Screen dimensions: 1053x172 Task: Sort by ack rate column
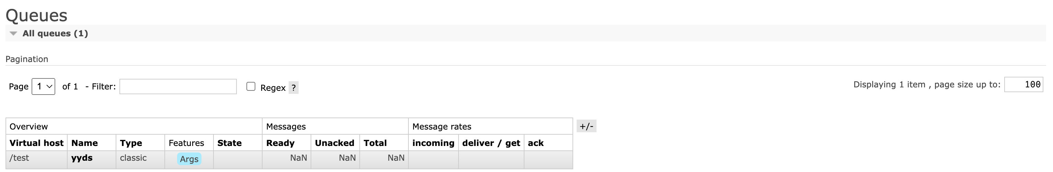pyautogui.click(x=535, y=143)
